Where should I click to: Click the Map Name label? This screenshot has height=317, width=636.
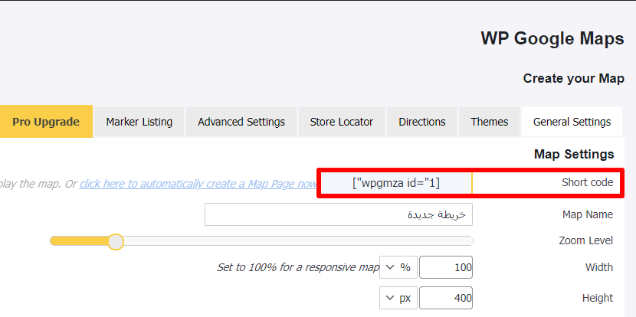pyautogui.click(x=587, y=214)
